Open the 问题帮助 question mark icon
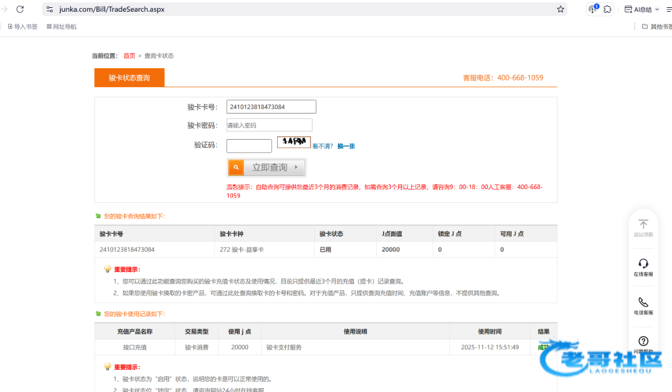The image size is (672, 392). click(x=643, y=341)
